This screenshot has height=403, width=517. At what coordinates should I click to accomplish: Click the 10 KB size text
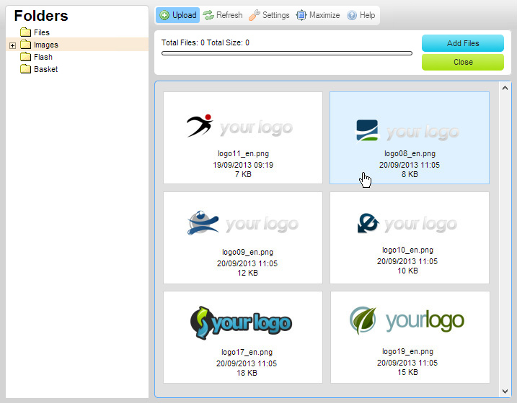click(407, 271)
